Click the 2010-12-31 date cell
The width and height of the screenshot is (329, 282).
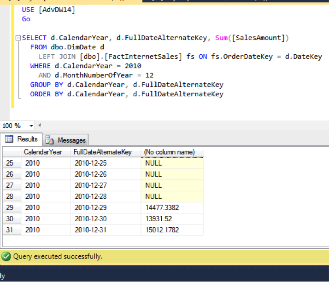click(106, 230)
